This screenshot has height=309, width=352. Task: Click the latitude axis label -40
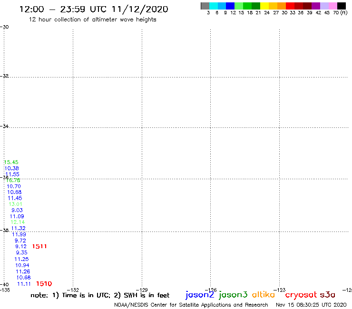[x=4, y=285]
